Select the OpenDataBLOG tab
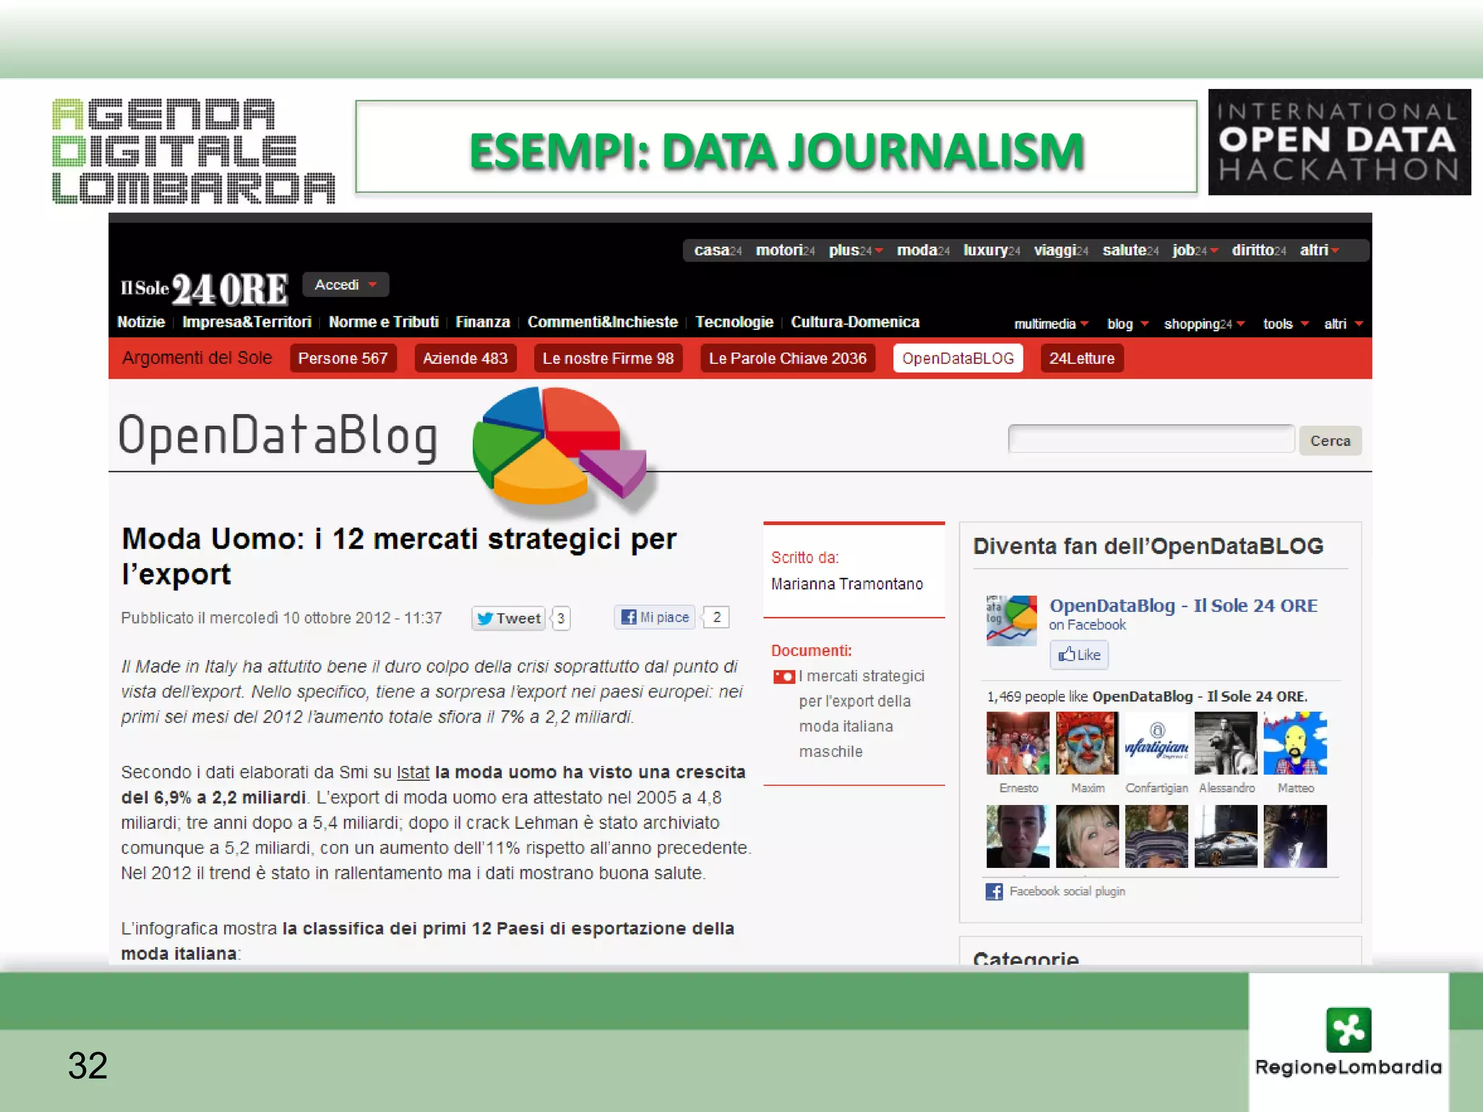Viewport: 1483px width, 1112px height. [957, 358]
